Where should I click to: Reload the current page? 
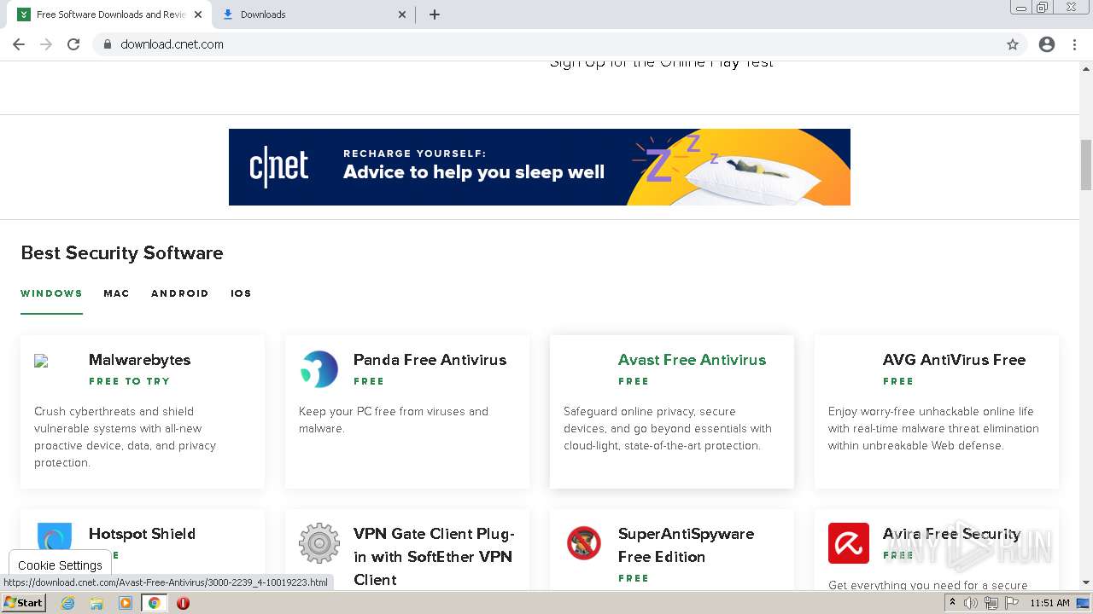coord(73,44)
